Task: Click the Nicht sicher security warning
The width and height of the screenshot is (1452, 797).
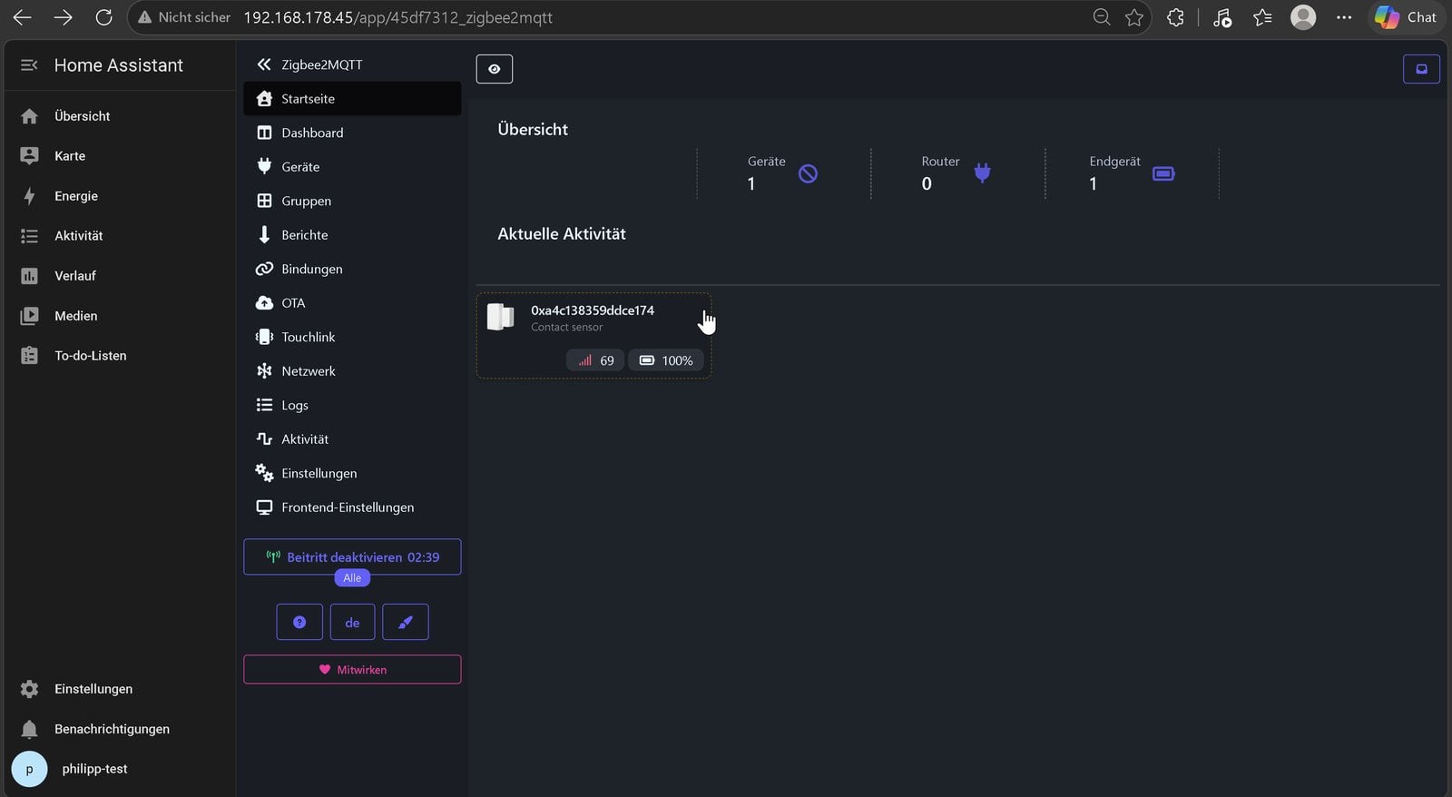Action: click(184, 17)
